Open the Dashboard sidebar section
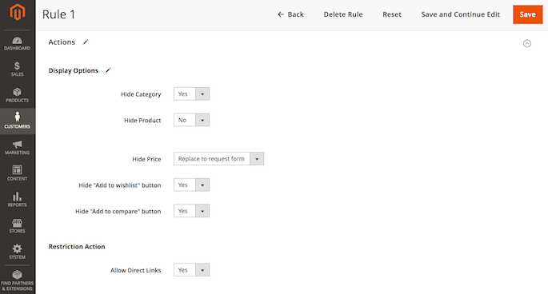The width and height of the screenshot is (548, 294). pyautogui.click(x=17, y=43)
